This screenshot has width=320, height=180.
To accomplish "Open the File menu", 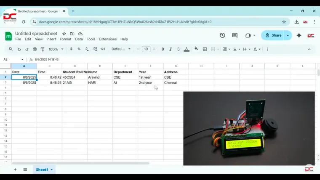I will point(18,39).
